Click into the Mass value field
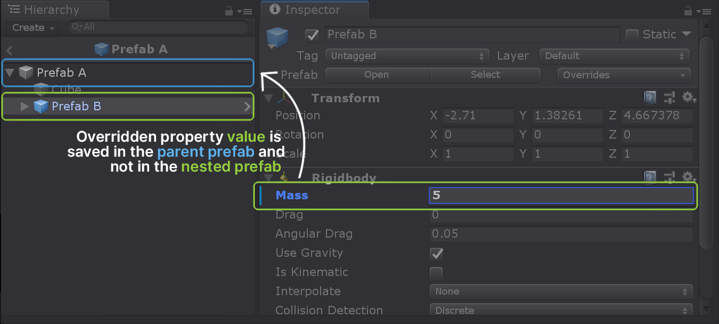Screen dimensions: 719x324 pos(560,196)
